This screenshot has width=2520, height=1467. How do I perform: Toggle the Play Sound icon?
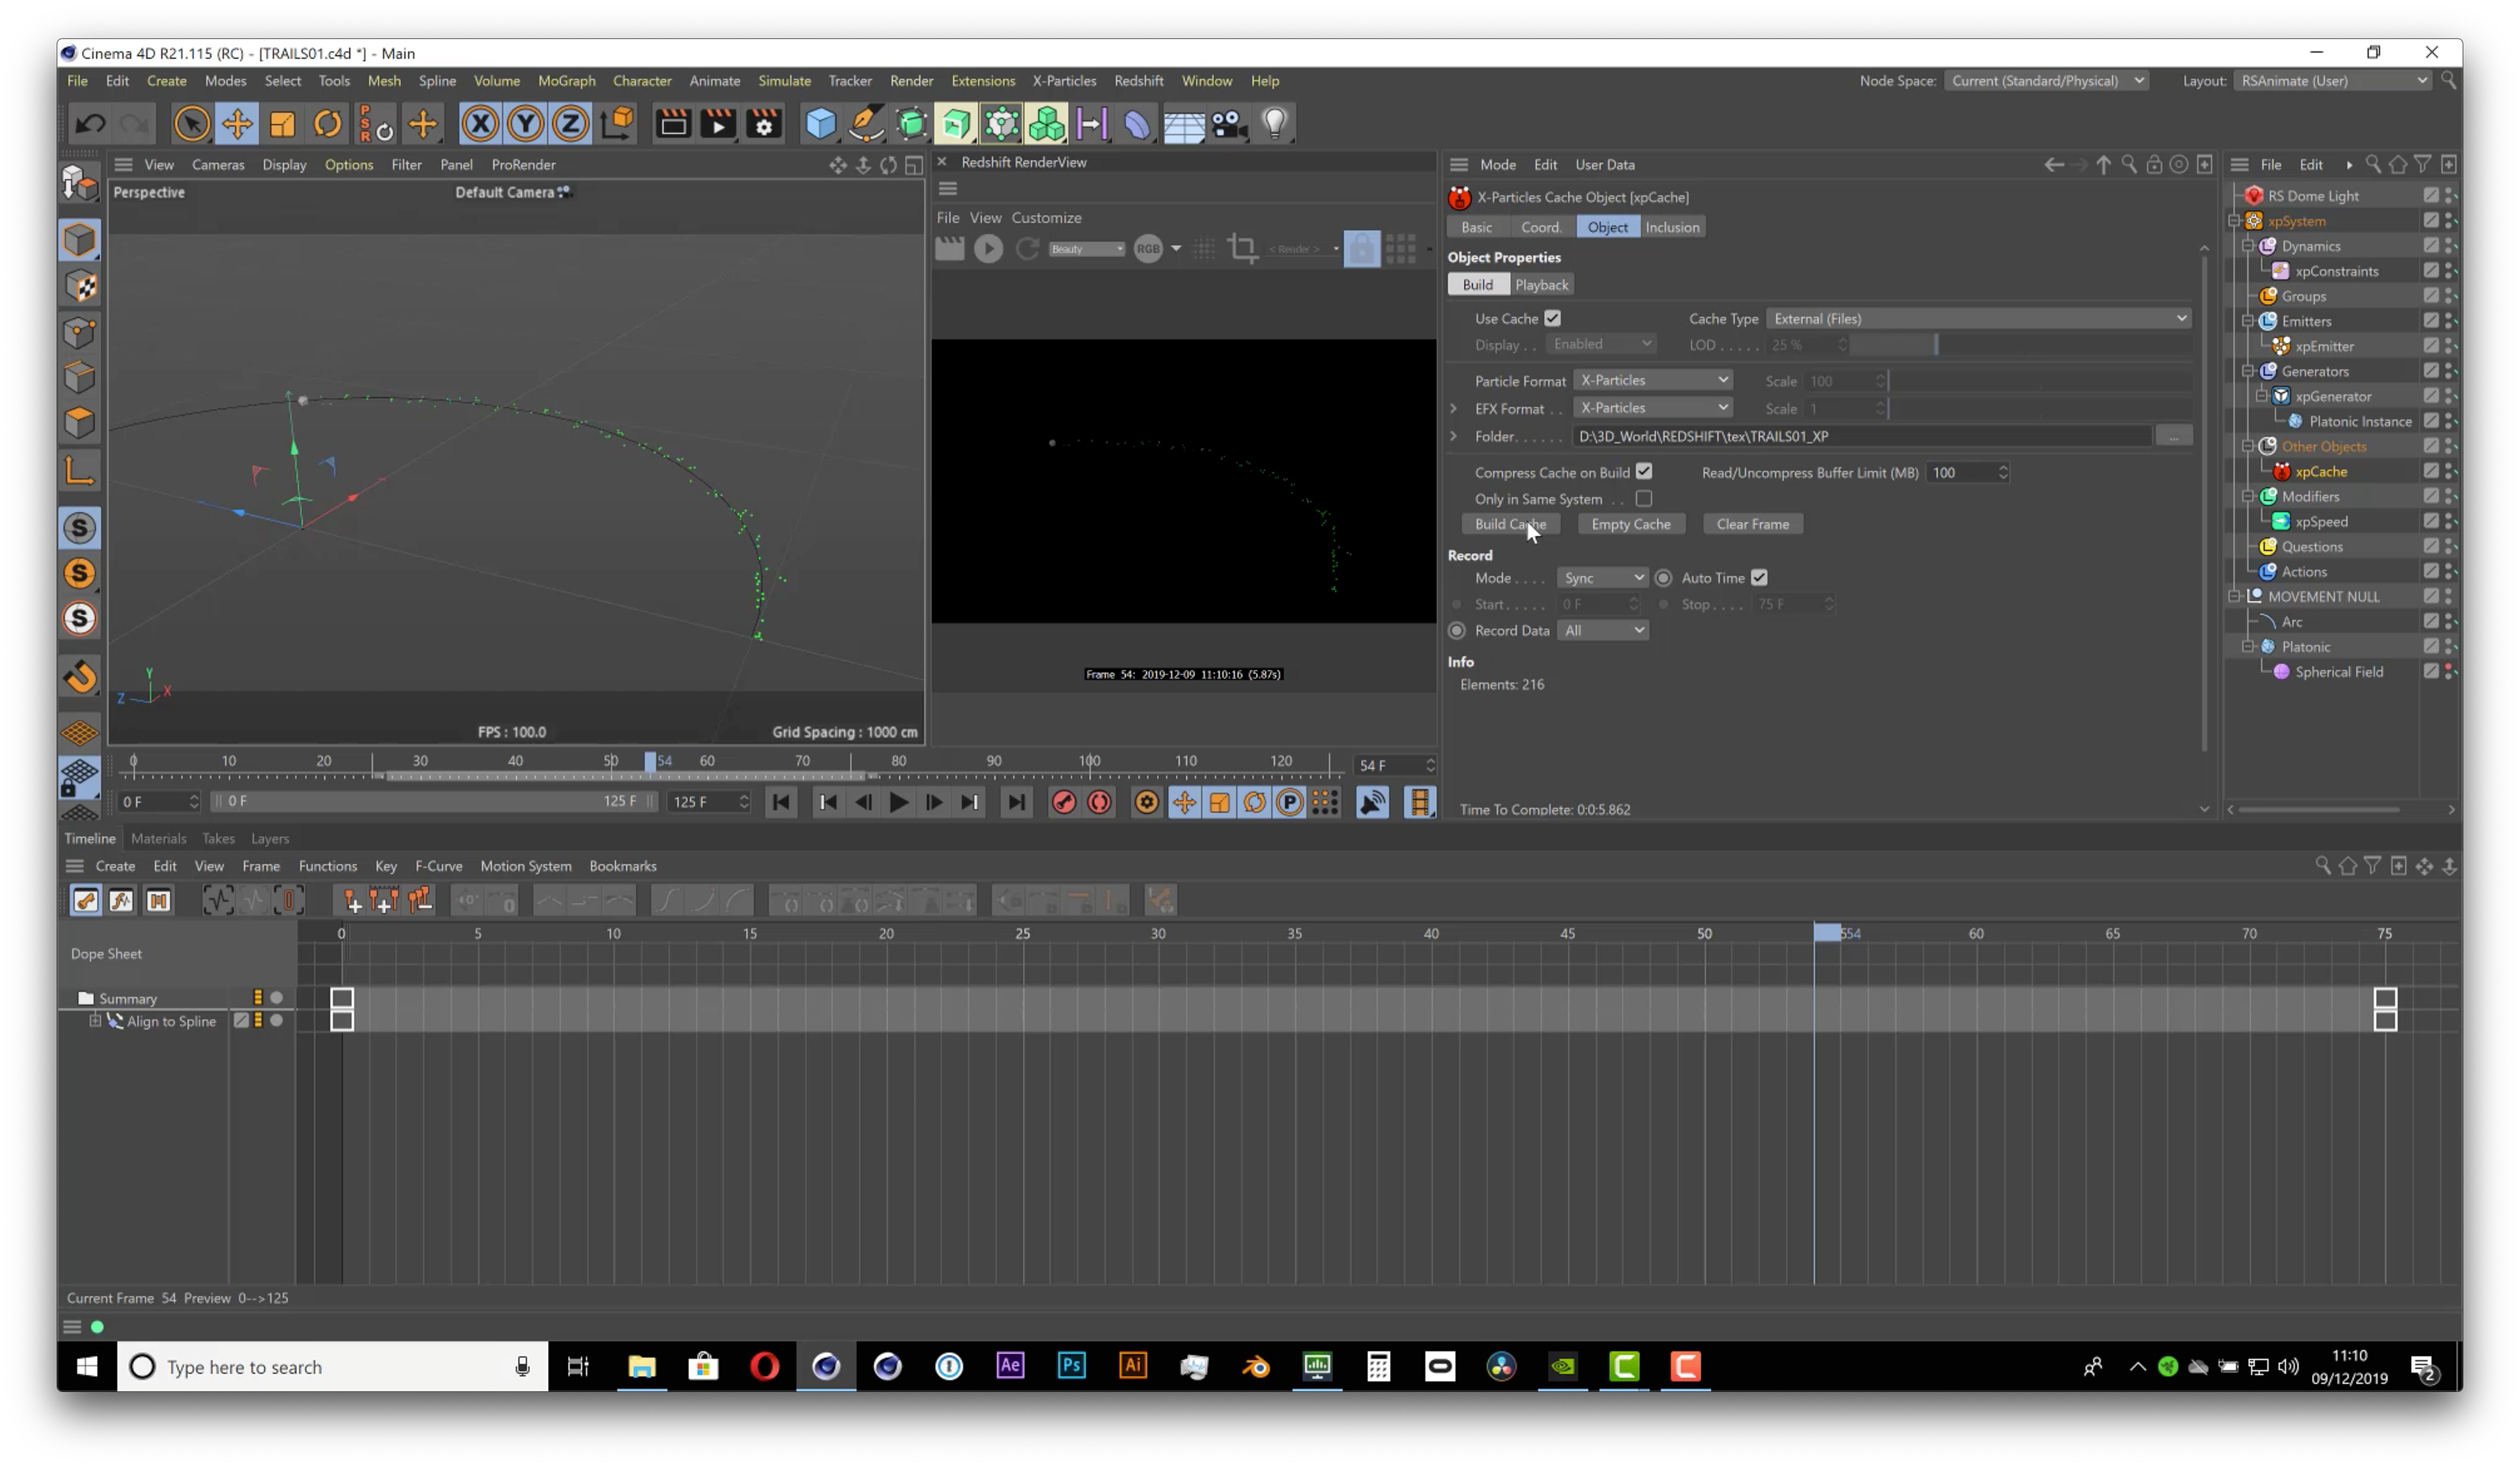coord(1373,802)
